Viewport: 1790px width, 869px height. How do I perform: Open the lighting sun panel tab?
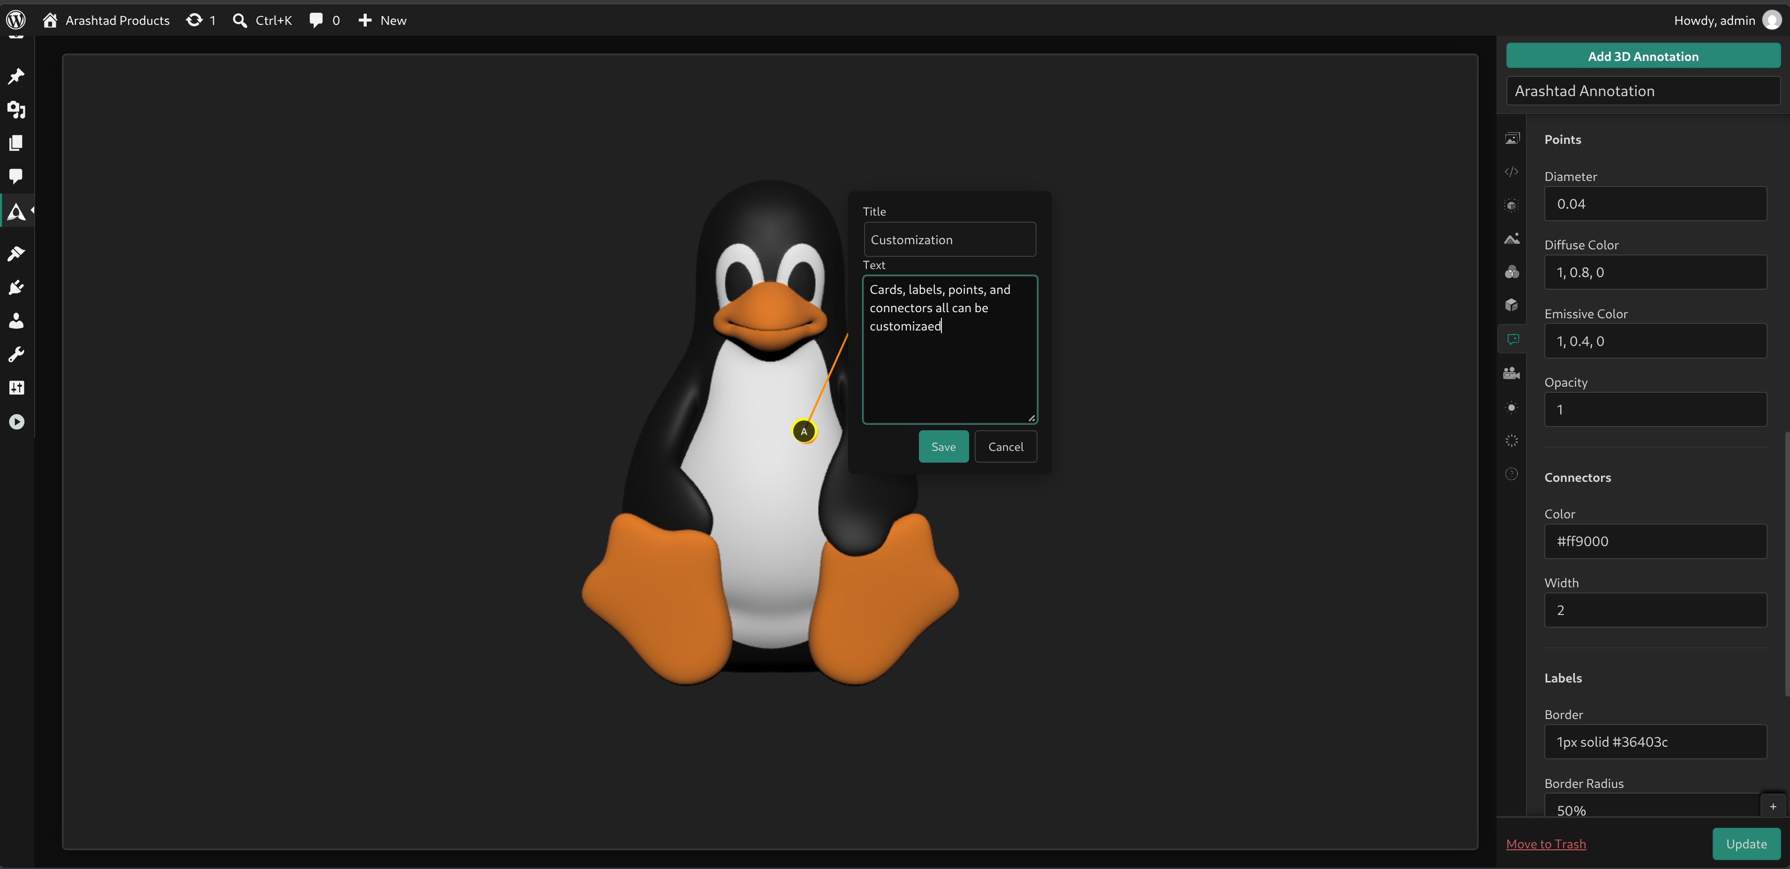point(1512,408)
